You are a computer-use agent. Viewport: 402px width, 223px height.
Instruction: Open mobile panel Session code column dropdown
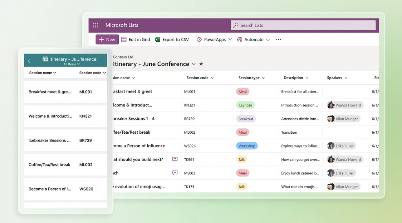(x=104, y=73)
